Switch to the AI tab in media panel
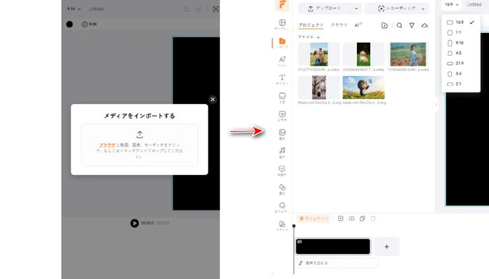The image size is (489, 279). pos(358,25)
